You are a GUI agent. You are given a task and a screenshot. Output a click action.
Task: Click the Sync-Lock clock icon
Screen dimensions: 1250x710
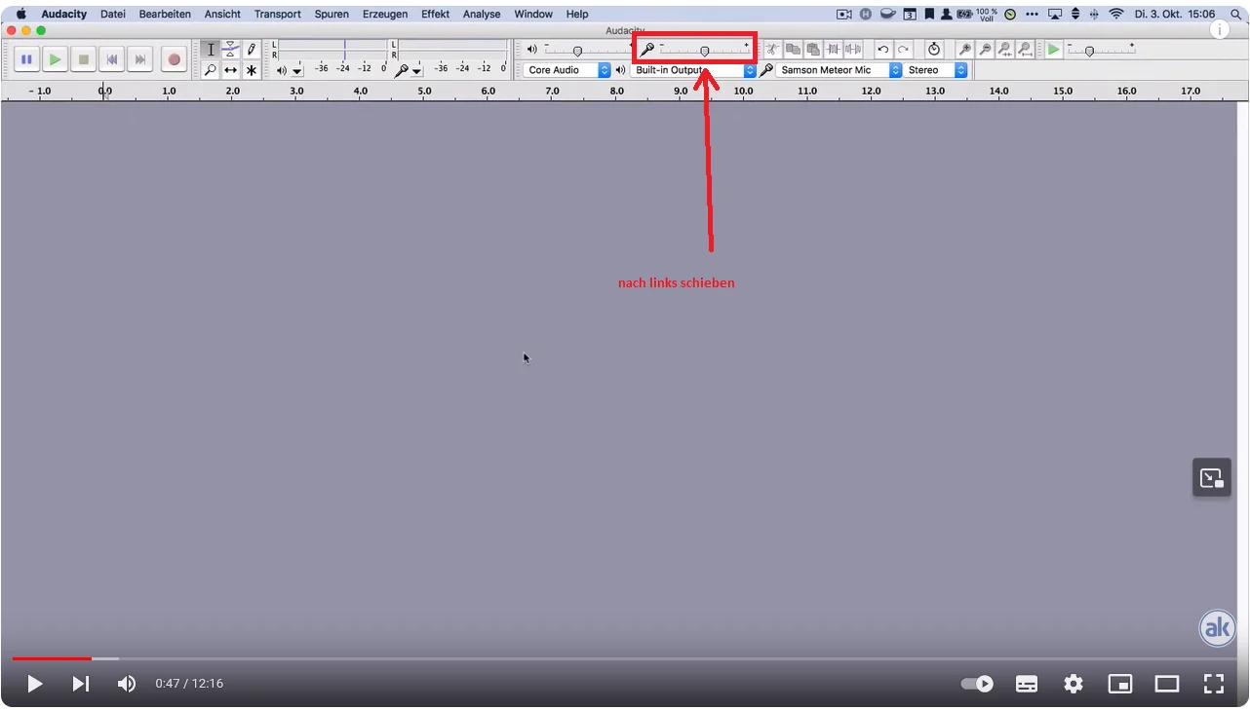click(934, 49)
